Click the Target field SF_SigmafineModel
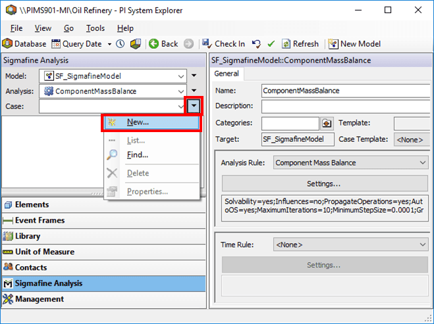Viewport: 434px width, 324px height. coord(298,139)
